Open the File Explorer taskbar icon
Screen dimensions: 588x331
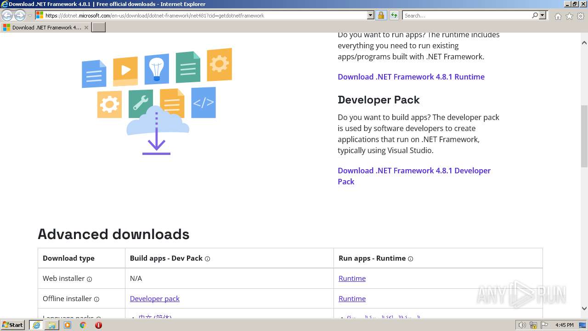[52, 325]
